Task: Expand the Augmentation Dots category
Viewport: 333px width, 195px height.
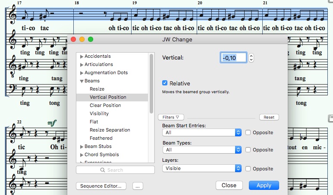Action: pyautogui.click(x=82, y=73)
